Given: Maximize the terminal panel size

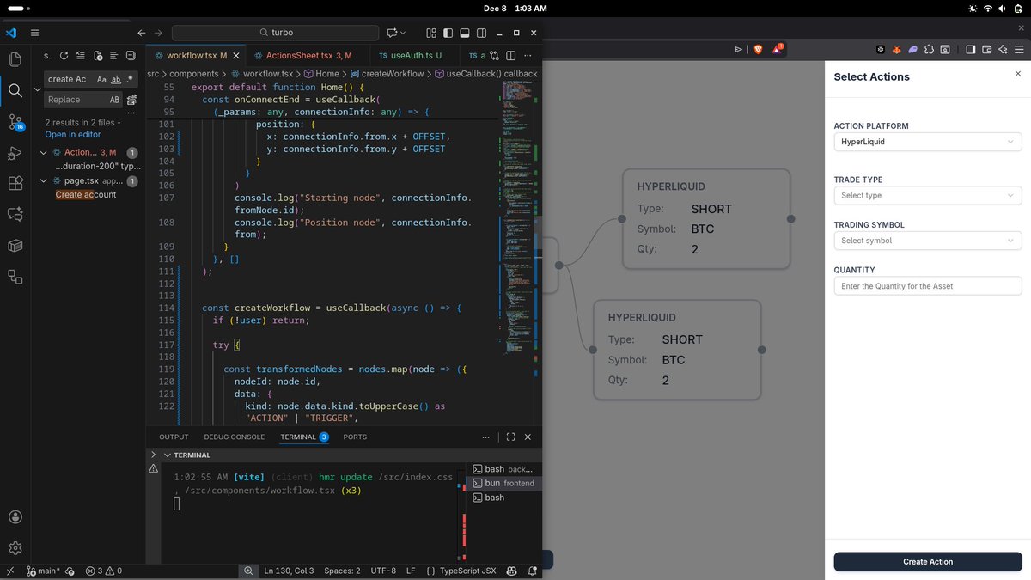Looking at the screenshot, I should pyautogui.click(x=510, y=437).
